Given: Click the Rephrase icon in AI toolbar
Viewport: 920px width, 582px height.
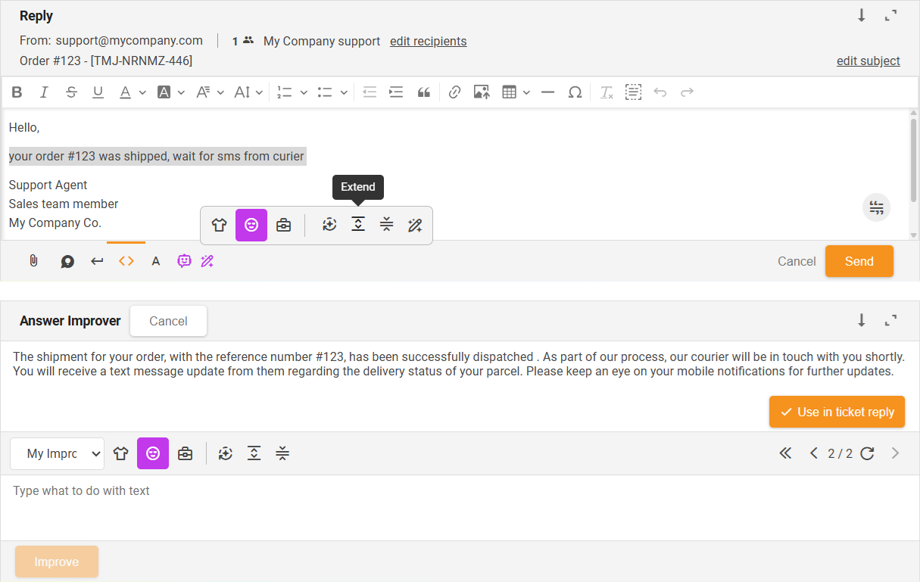Looking at the screenshot, I should click(x=329, y=225).
